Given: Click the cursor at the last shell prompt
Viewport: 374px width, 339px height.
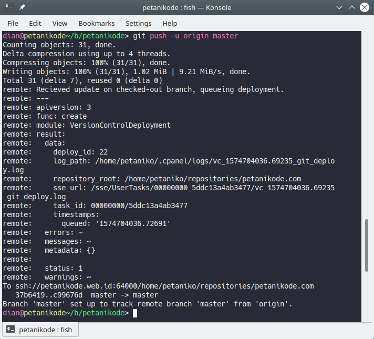Looking at the screenshot, I should point(135,313).
